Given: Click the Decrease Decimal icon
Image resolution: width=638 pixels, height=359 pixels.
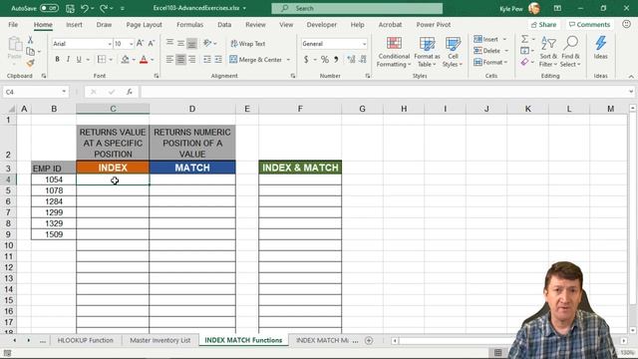Looking at the screenshot, I should click(x=363, y=60).
